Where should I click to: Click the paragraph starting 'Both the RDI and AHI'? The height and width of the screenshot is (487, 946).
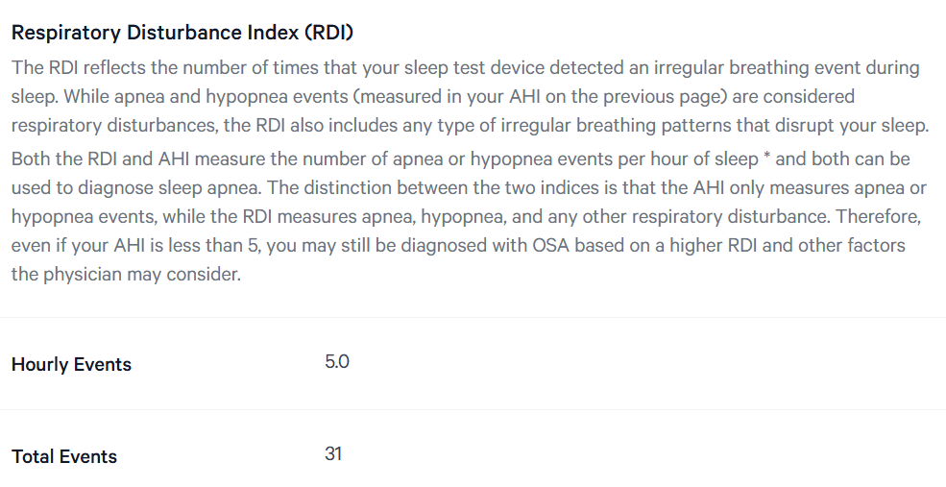pyautogui.click(x=469, y=217)
